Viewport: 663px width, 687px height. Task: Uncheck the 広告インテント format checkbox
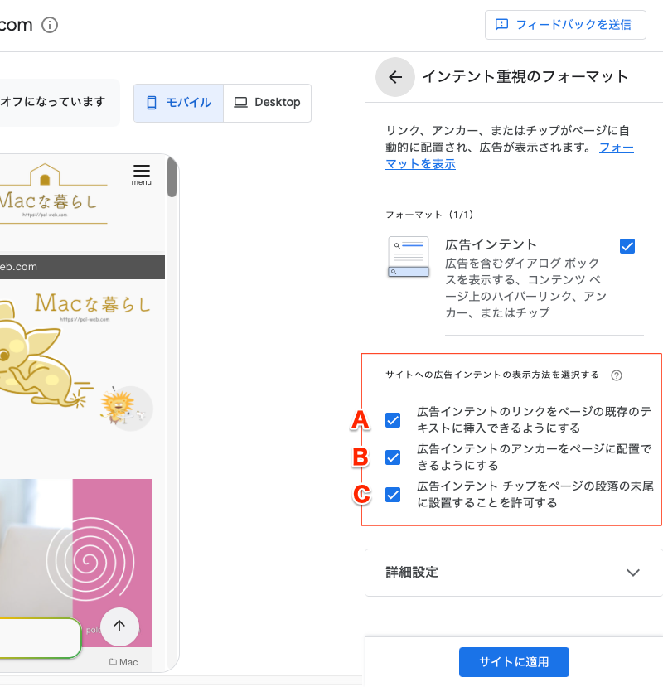point(627,246)
